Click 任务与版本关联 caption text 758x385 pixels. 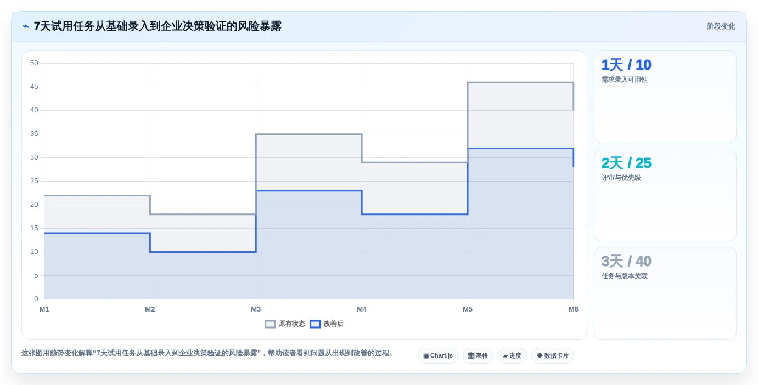(x=625, y=276)
